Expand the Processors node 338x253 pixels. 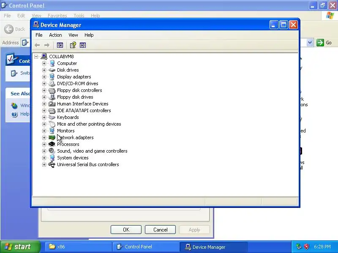44,144
